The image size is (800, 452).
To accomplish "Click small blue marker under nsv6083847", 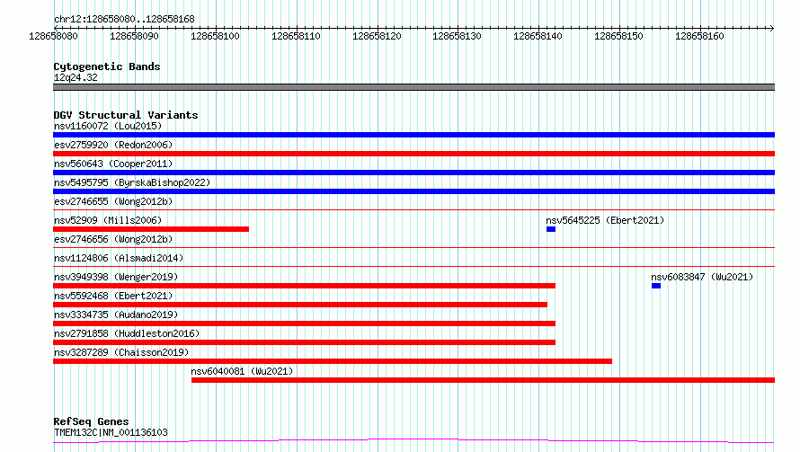I will 656,286.
